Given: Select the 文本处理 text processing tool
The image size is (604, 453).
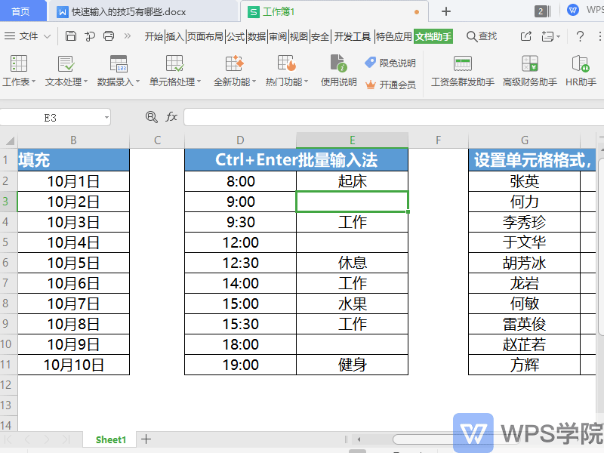Looking at the screenshot, I should tap(66, 72).
